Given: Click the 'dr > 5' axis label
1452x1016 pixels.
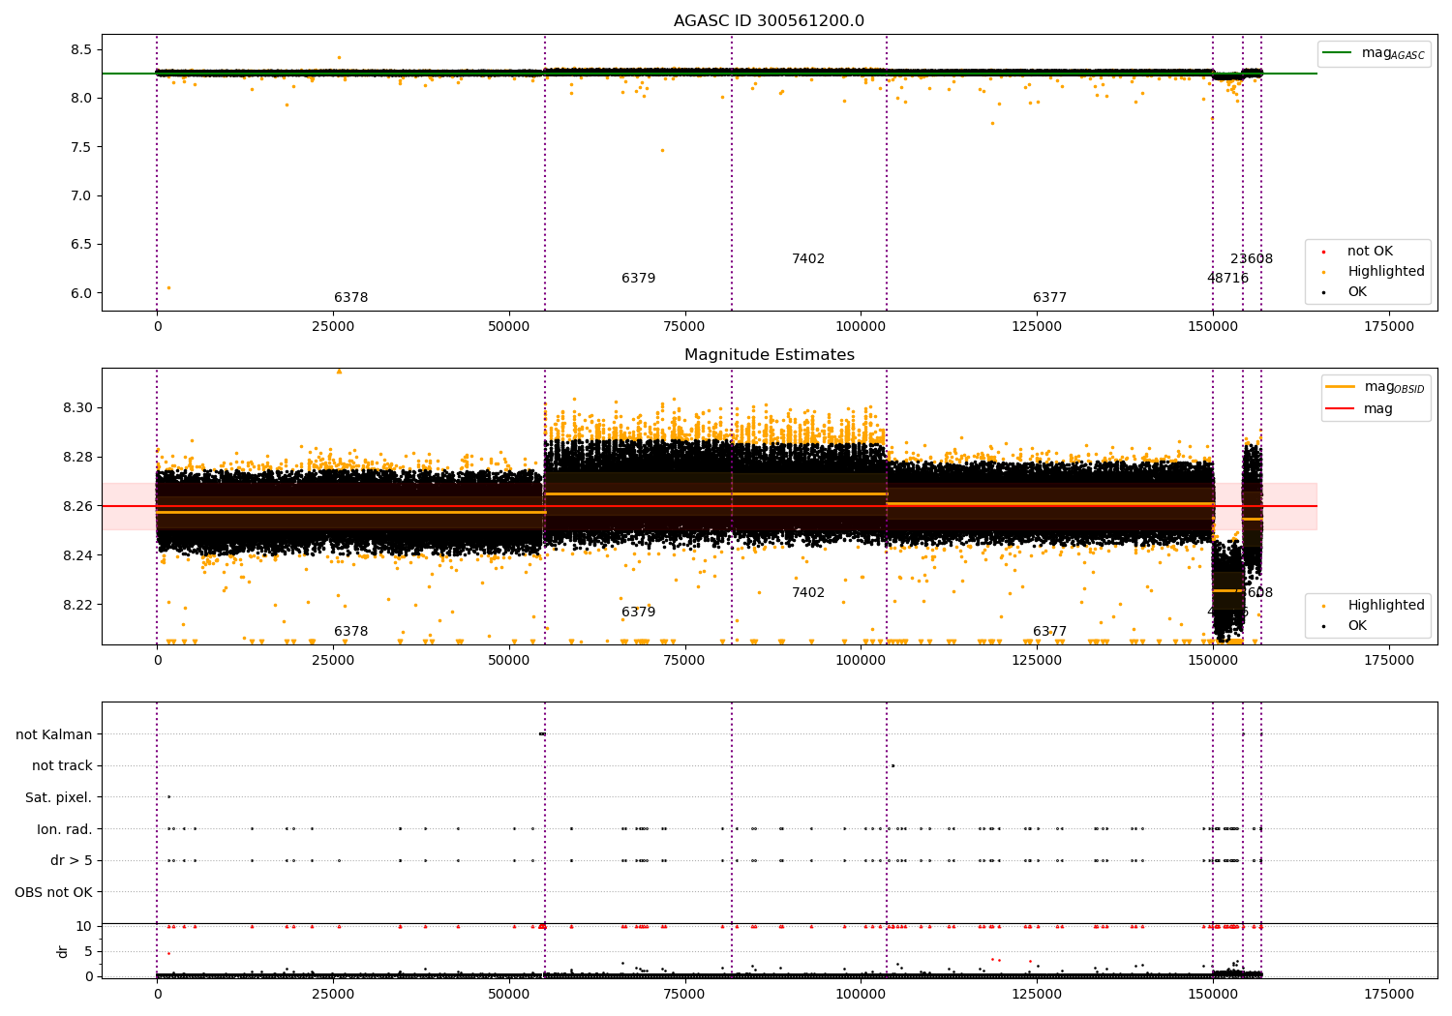Looking at the screenshot, I should (72, 861).
